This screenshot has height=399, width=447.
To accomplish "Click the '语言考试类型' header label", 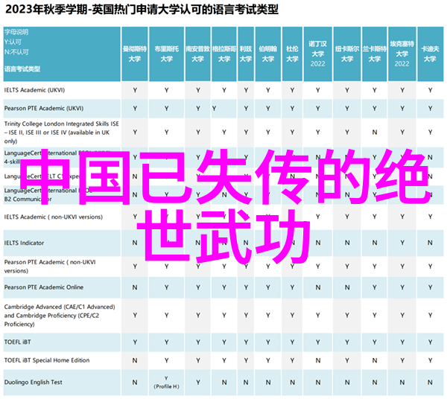I will tap(22, 69).
